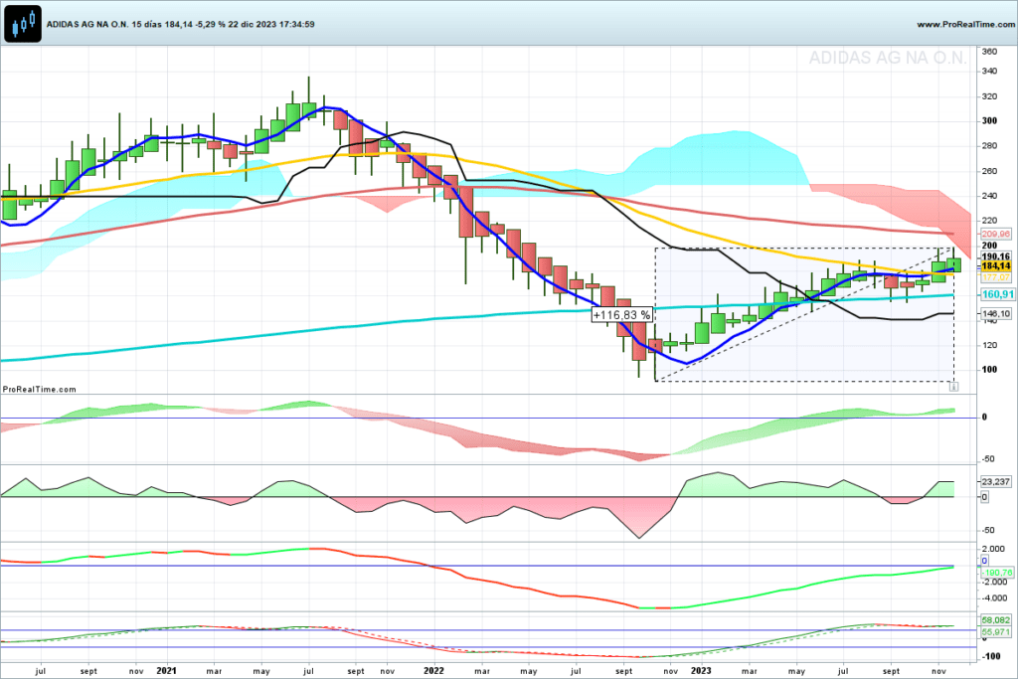1018x679 pixels.
Task: Click the 320 price axis label
Action: click(x=989, y=96)
